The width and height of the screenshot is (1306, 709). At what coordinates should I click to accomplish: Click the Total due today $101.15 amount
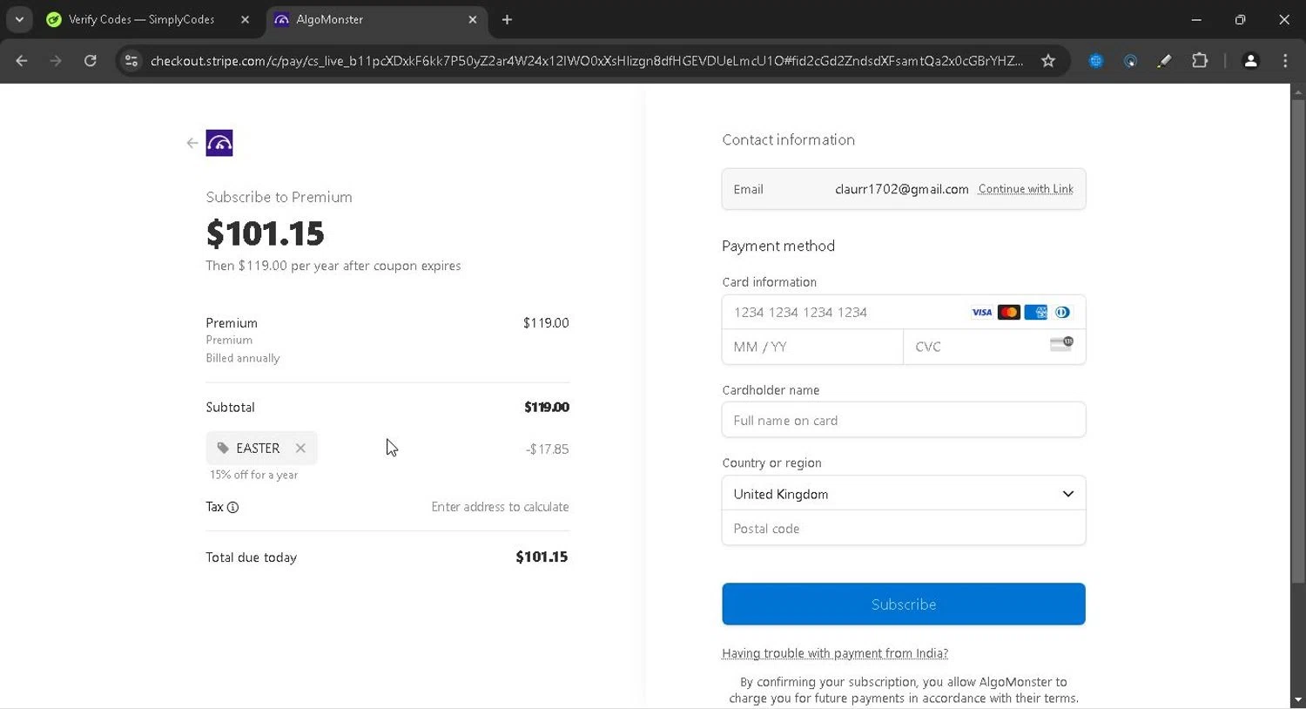(x=542, y=557)
